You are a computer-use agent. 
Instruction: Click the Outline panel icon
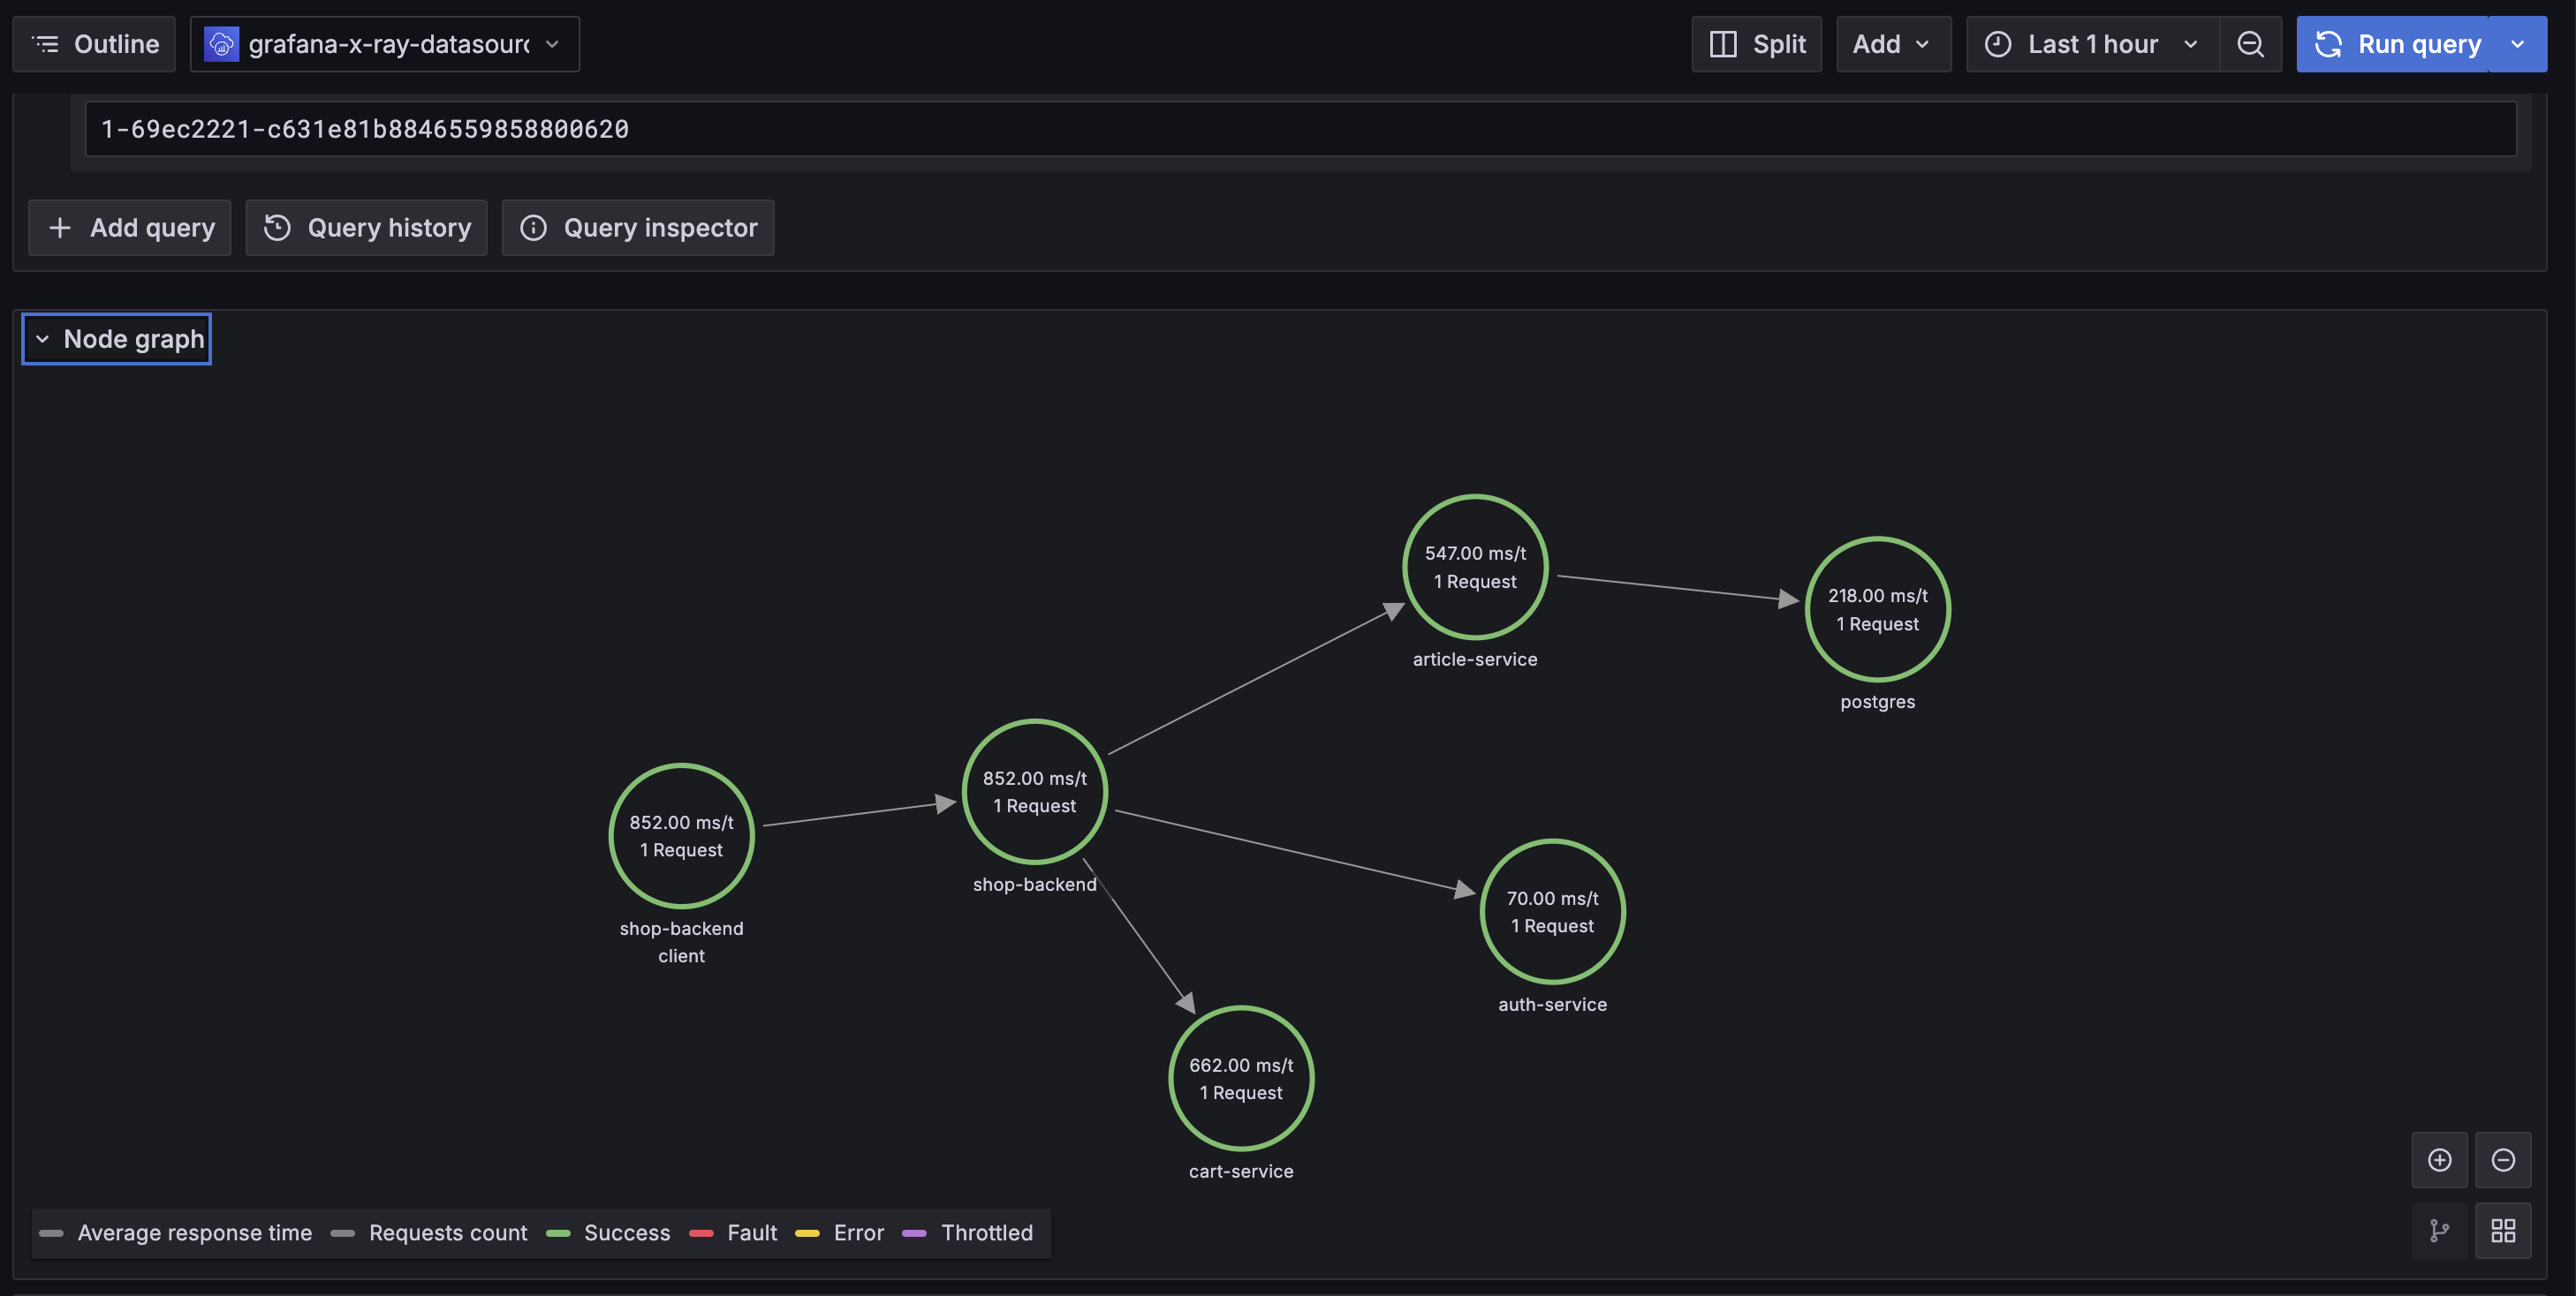44,43
